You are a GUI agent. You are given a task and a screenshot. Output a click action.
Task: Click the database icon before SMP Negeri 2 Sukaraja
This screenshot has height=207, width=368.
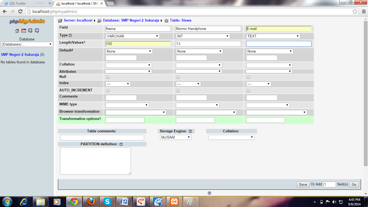[x=99, y=20]
